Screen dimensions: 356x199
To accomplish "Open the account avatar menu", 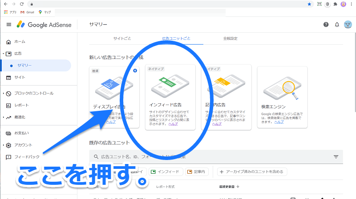I will click(x=348, y=24).
